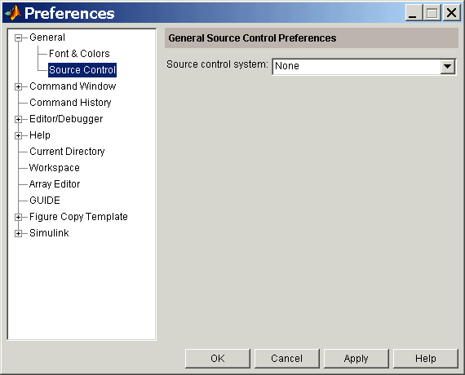Viewport: 465px width, 375px height.
Task: Click the MATLAB logo icon in title bar
Action: click(13, 13)
